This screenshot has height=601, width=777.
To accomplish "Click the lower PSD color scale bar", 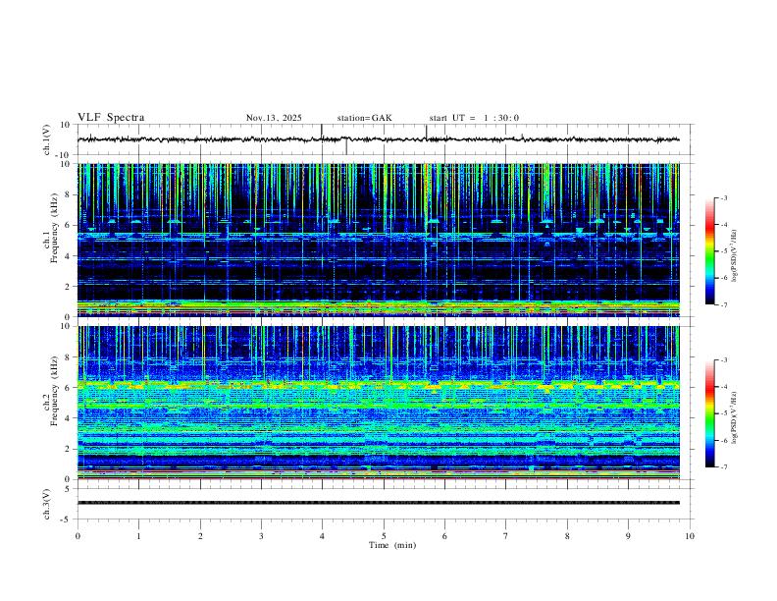I will pos(710,413).
